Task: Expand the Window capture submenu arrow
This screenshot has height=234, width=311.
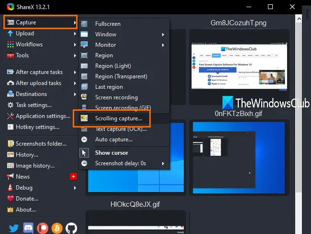Action: tap(163, 34)
